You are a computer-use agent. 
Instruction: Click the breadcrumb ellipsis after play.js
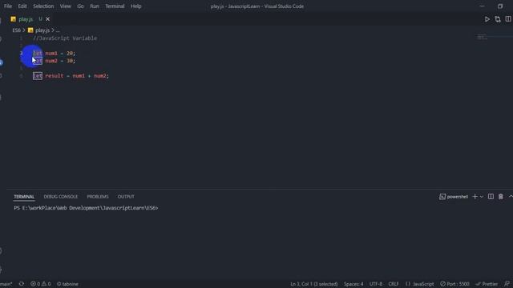tap(58, 30)
